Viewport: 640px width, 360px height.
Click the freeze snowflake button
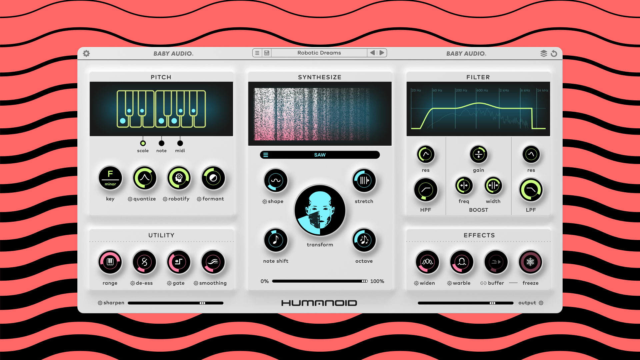(530, 262)
